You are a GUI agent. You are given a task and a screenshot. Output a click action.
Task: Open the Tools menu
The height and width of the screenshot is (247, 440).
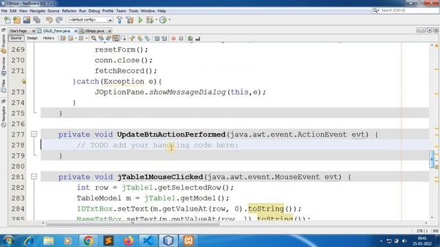[133, 11]
